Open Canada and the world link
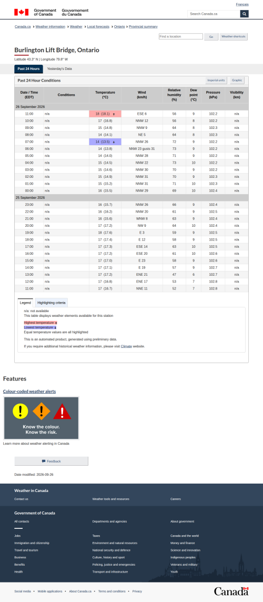The width and height of the screenshot is (263, 602). pyautogui.click(x=184, y=536)
